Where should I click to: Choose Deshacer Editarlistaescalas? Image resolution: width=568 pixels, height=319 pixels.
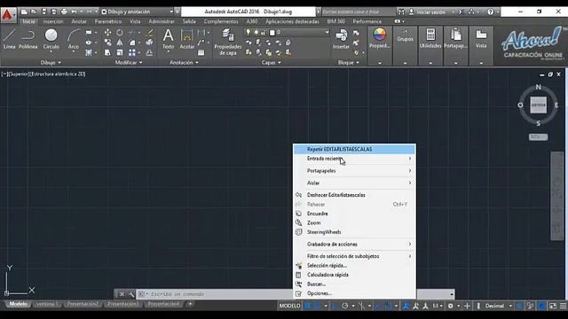tap(354, 195)
